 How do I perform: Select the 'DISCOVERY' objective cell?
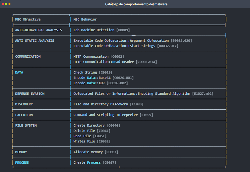24,104
